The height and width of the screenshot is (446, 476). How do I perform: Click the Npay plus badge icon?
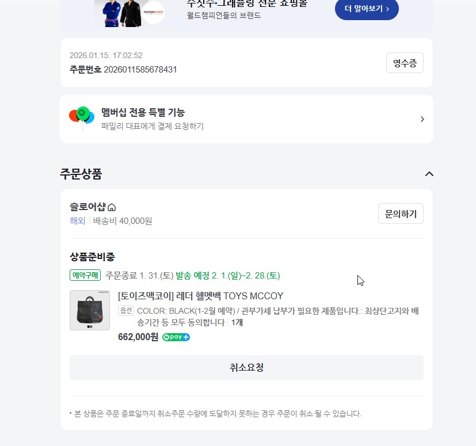pos(176,337)
